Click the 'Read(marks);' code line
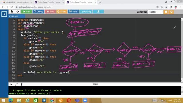Screen dimensions: 183x103 click(29, 35)
